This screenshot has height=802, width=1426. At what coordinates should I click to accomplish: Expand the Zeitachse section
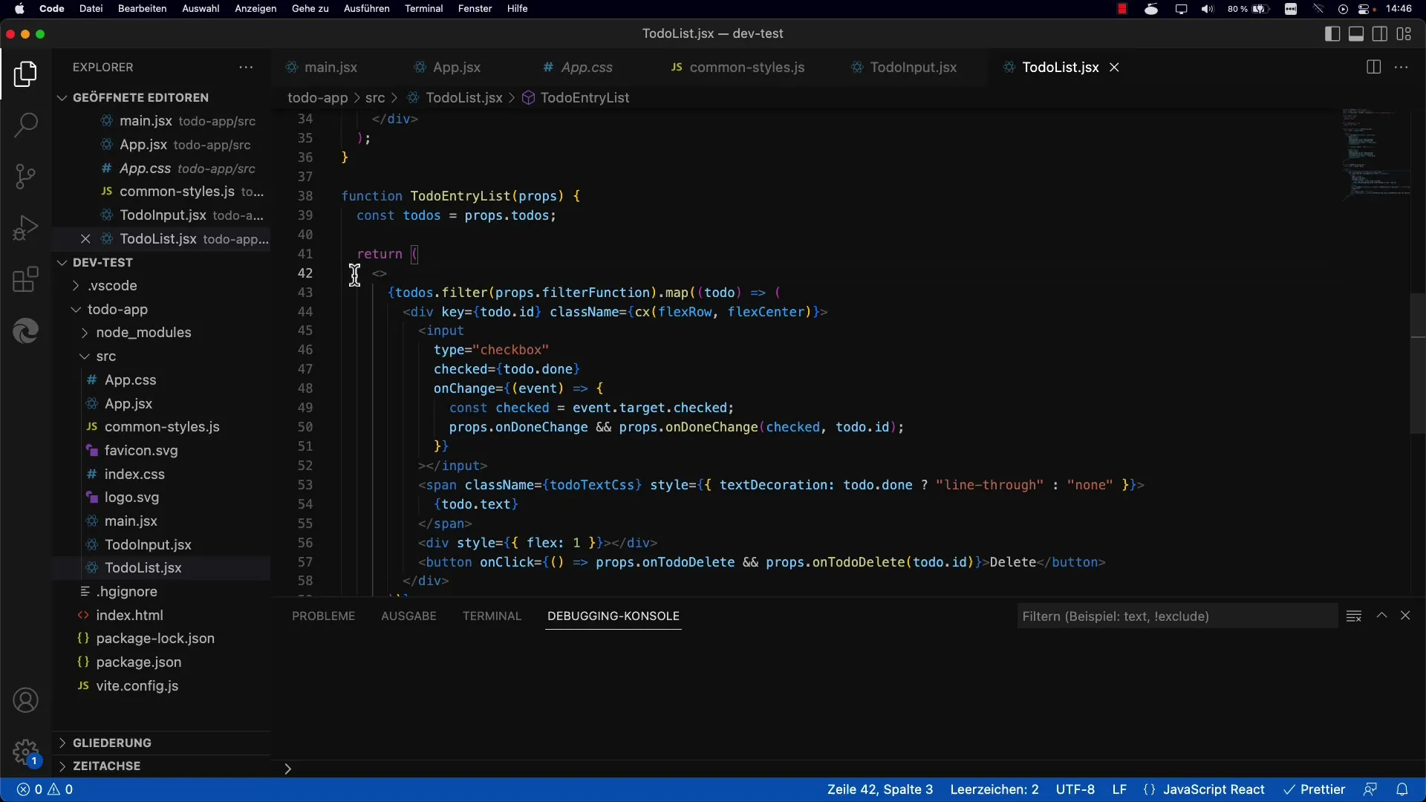tap(106, 766)
